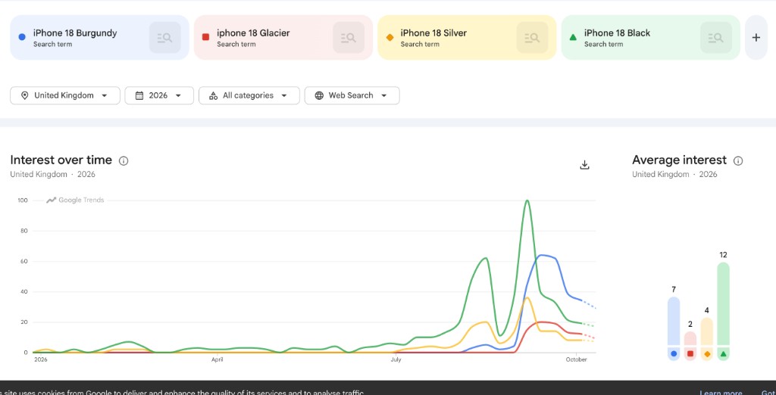Show info tooltip for Interest over time
The height and width of the screenshot is (395, 776).
pyautogui.click(x=124, y=160)
